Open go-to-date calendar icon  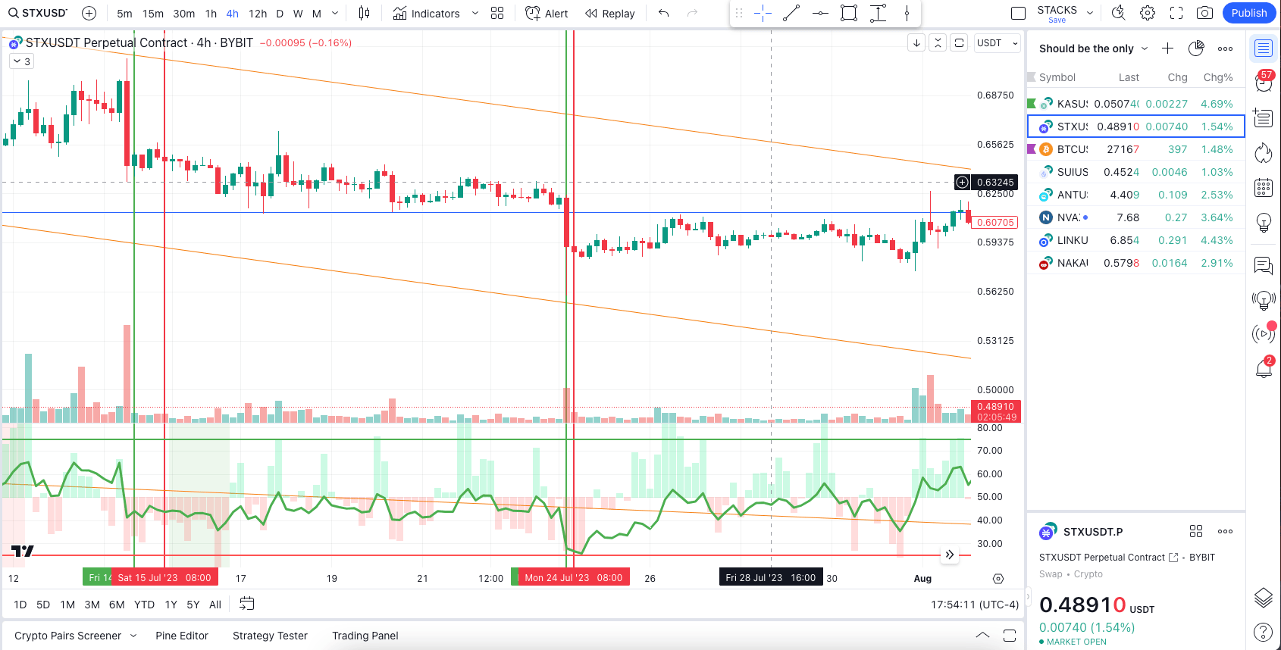pos(247,604)
